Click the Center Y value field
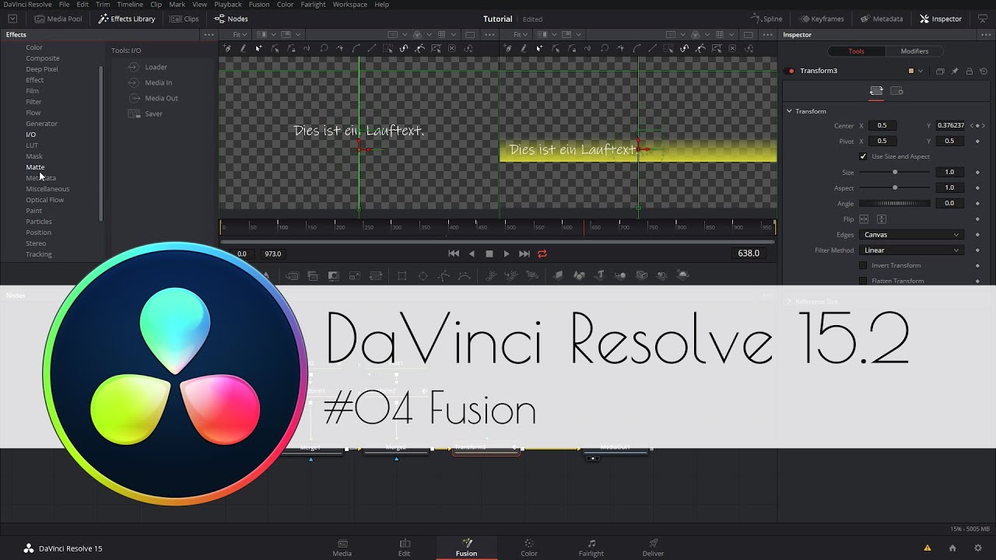The width and height of the screenshot is (996, 560). point(950,125)
